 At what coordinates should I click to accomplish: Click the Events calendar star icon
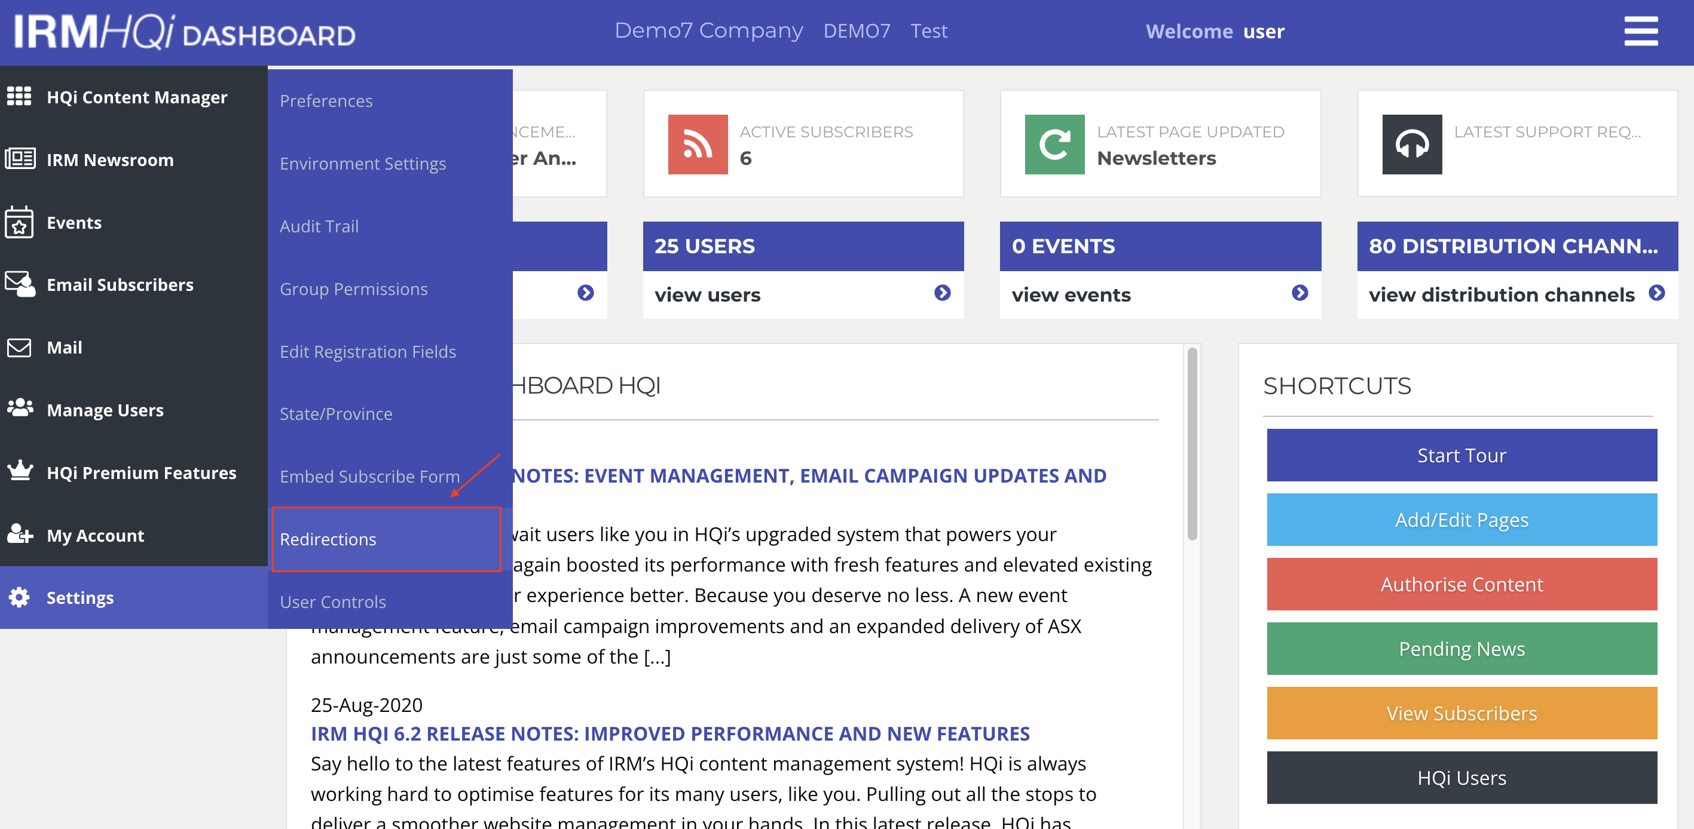click(x=19, y=222)
